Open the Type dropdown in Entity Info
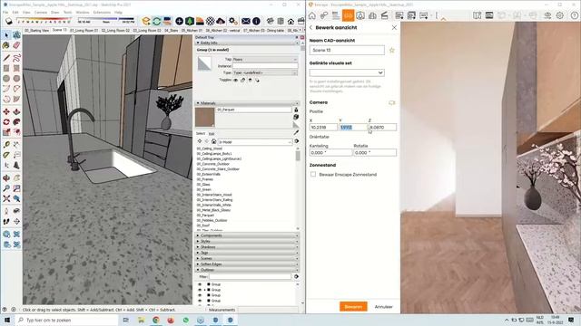This screenshot has height=326, width=581. [x=265, y=72]
